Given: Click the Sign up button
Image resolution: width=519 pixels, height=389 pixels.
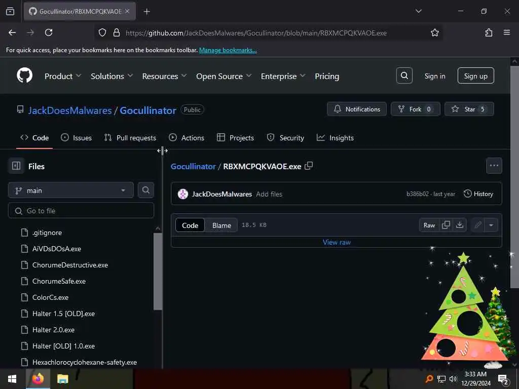Looking at the screenshot, I should [475, 76].
